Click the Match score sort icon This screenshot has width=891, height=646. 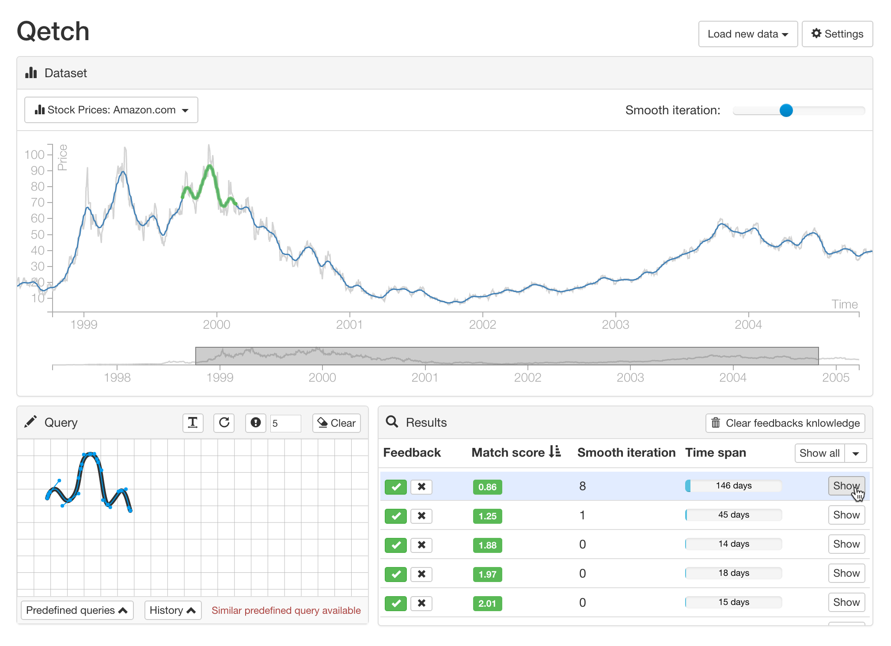click(x=555, y=452)
